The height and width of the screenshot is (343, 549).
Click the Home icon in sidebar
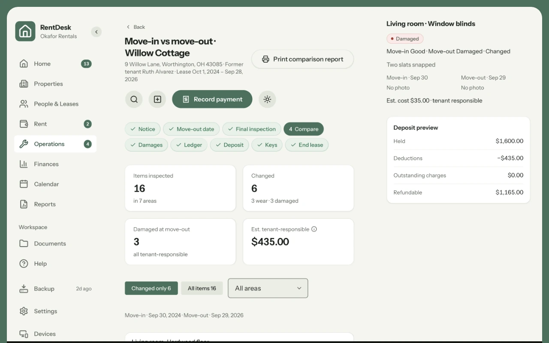click(x=24, y=64)
